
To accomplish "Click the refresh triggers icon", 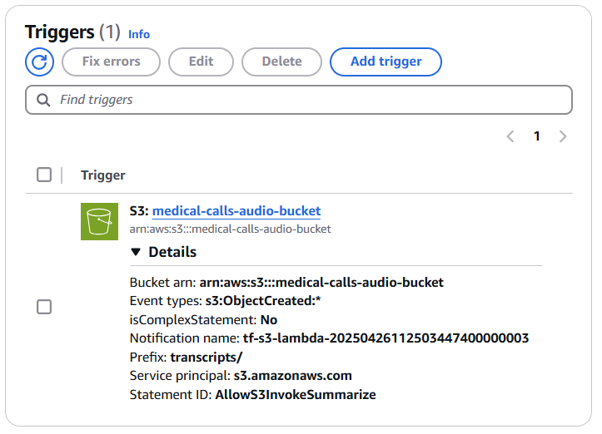I will tap(40, 62).
